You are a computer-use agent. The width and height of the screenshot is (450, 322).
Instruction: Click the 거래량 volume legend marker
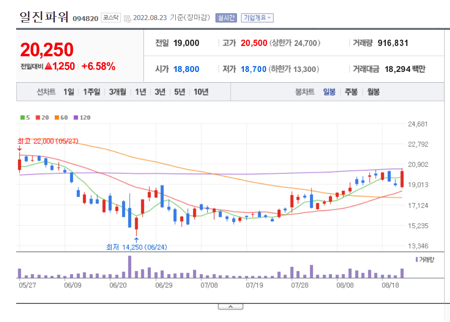[x=417, y=259]
